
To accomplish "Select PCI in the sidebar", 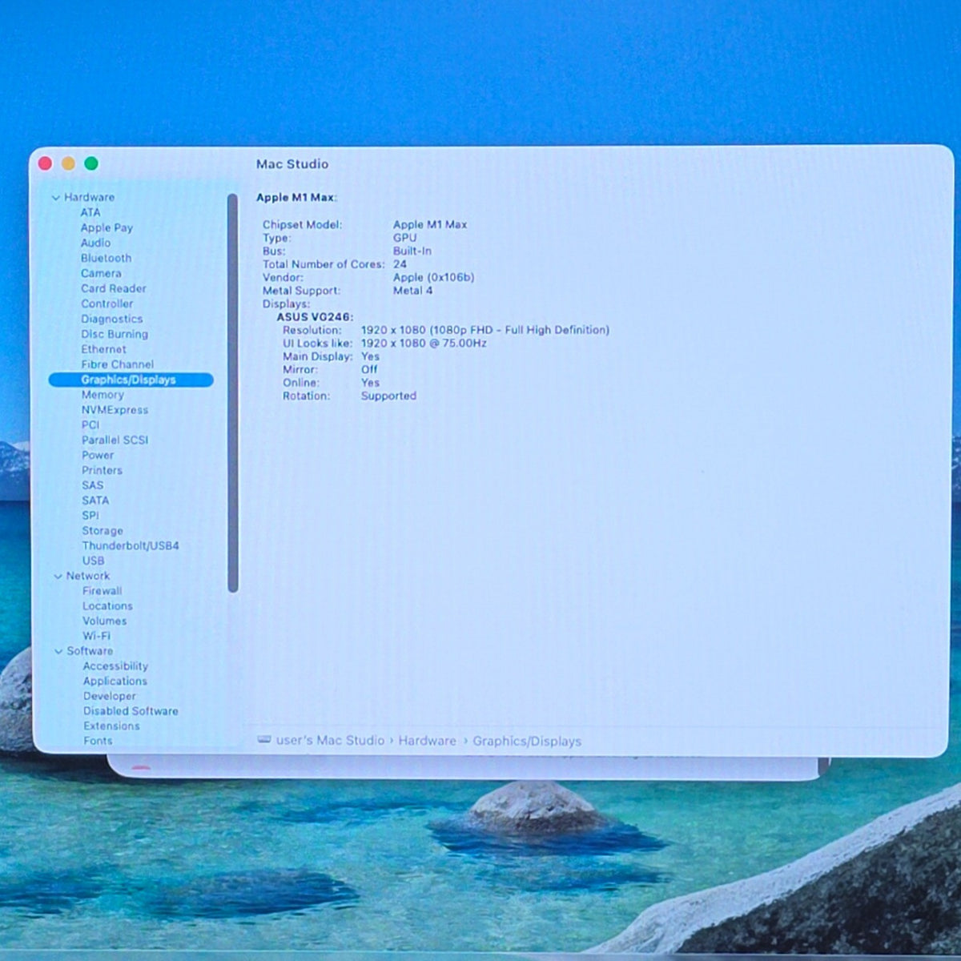I will pos(90,425).
